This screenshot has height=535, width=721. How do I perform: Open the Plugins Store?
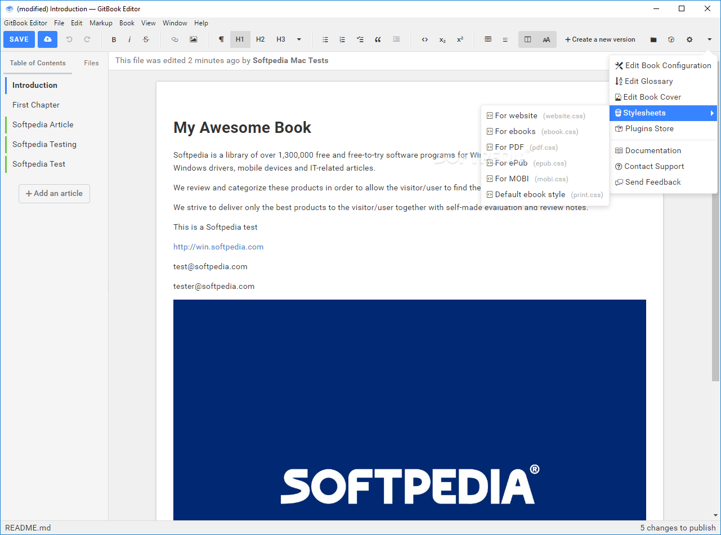[x=663, y=128]
